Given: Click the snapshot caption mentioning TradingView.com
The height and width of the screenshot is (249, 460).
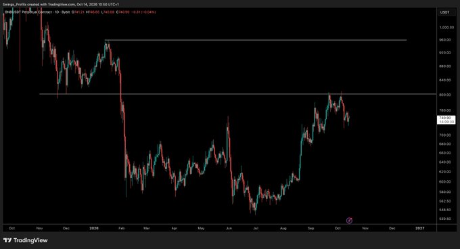Looking at the screenshot, I should 61,5.
